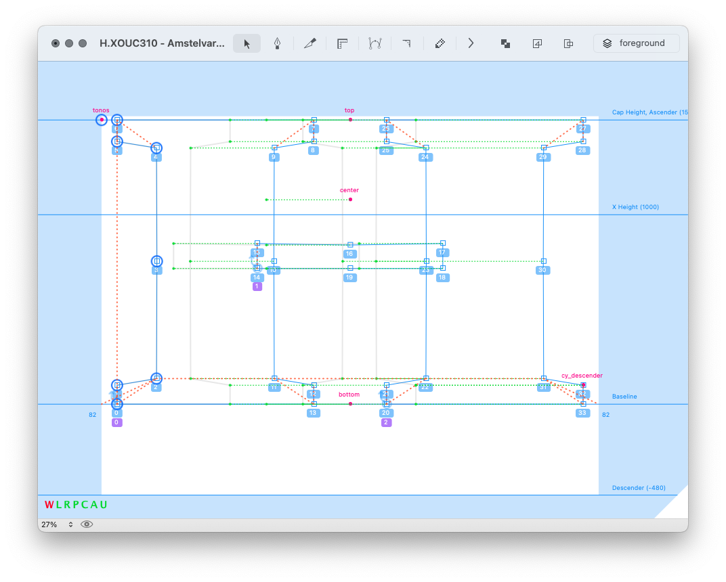
Task: Select the eraser tool in toolbar
Action: [x=440, y=43]
